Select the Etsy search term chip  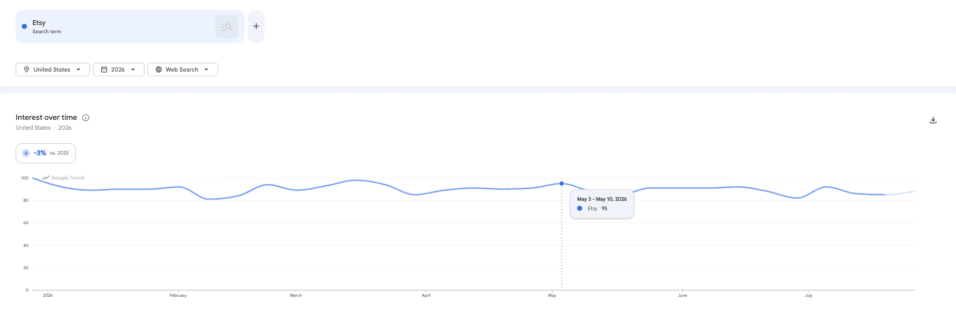pos(130,26)
